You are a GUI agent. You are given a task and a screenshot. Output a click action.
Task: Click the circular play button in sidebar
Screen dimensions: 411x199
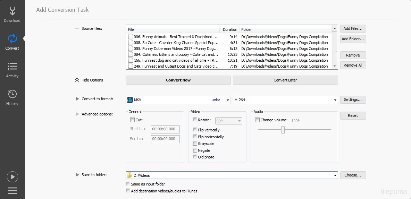(12, 177)
